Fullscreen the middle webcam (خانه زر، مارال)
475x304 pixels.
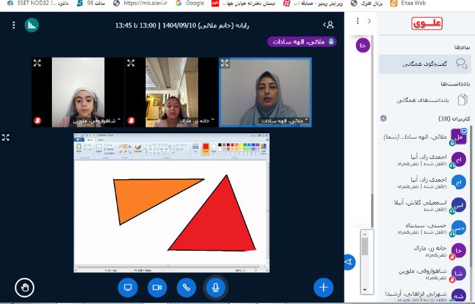point(131,63)
